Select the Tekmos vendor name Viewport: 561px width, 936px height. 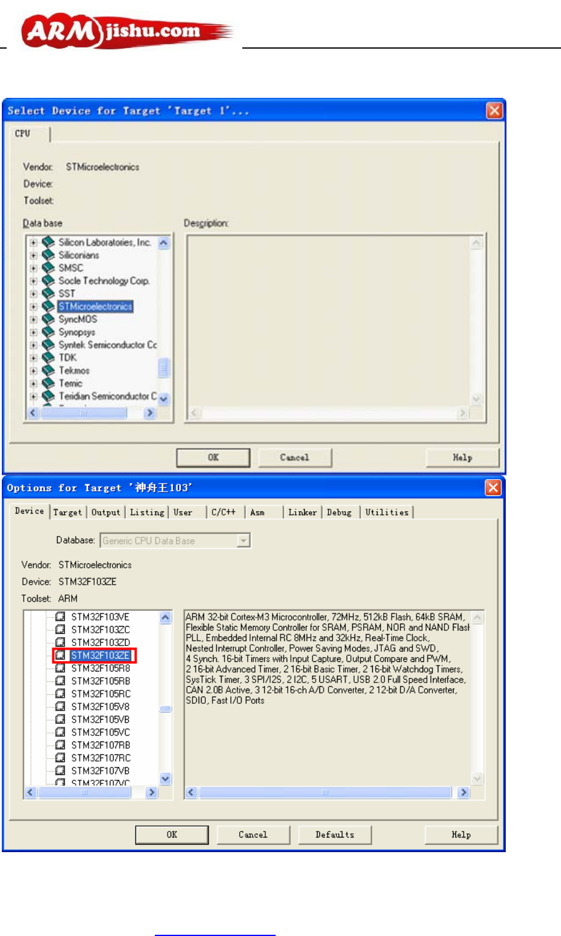point(74,371)
